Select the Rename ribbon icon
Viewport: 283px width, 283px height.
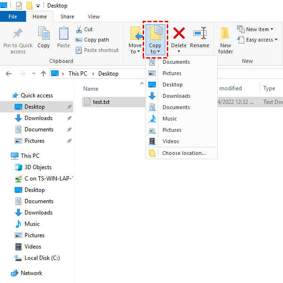coord(200,33)
